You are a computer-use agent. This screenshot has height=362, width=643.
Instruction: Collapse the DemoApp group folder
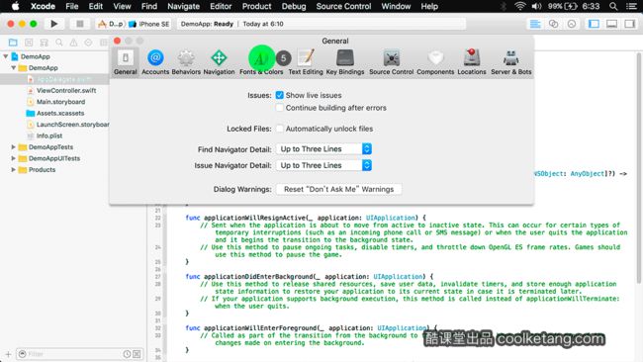[x=14, y=68]
